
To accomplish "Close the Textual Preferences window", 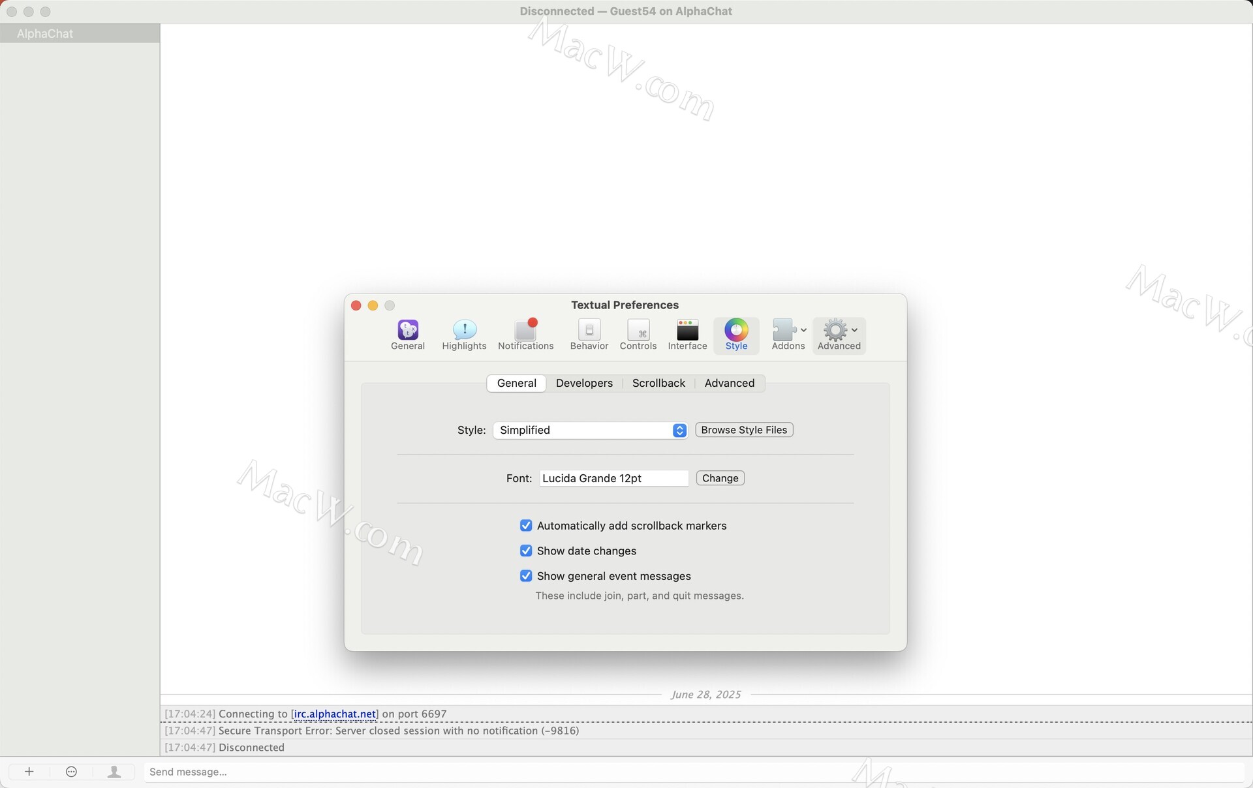I will coord(356,305).
